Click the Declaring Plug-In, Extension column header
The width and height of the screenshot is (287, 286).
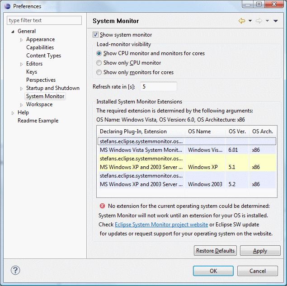coord(141,131)
